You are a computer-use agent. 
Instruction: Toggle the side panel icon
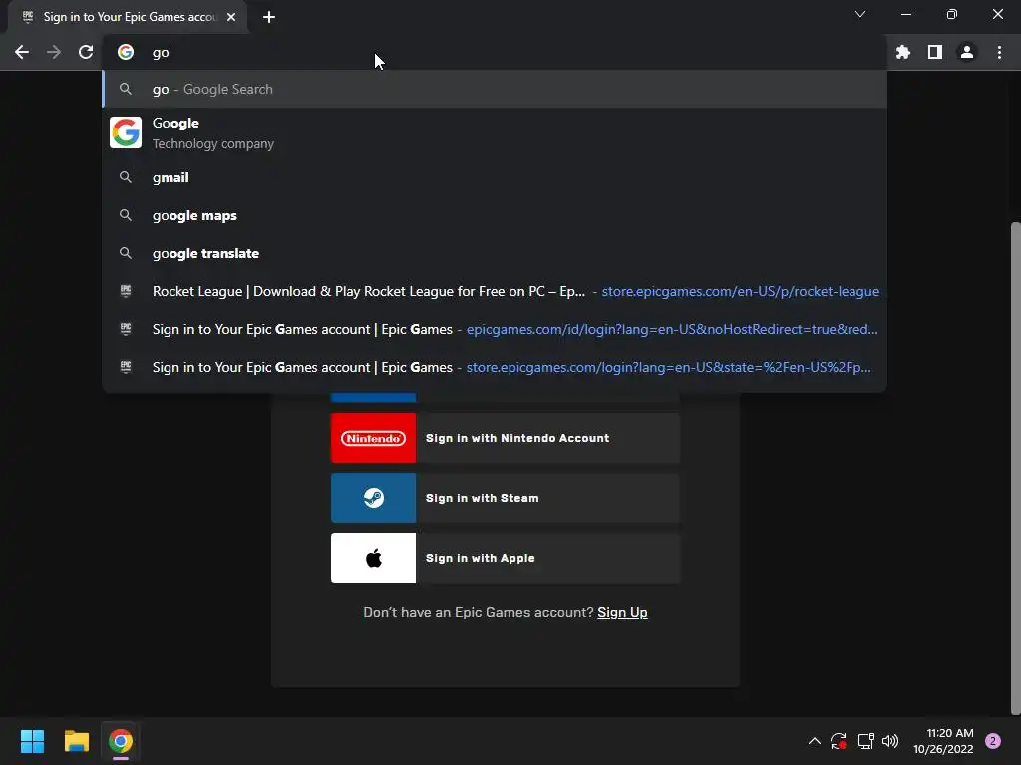tap(935, 52)
